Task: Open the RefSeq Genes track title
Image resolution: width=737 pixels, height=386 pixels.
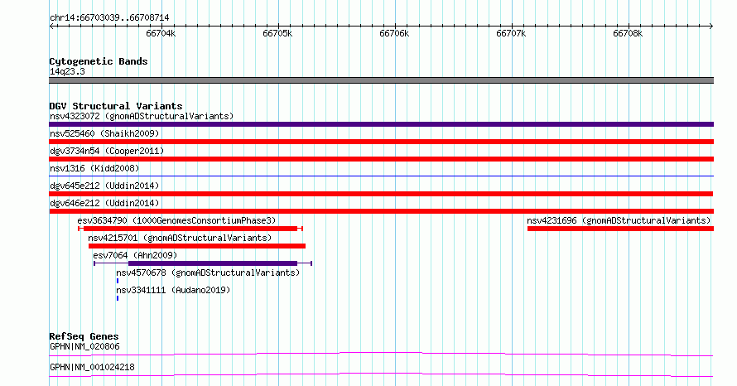Action: click(84, 336)
